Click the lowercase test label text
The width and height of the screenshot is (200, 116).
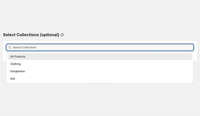click(13, 78)
